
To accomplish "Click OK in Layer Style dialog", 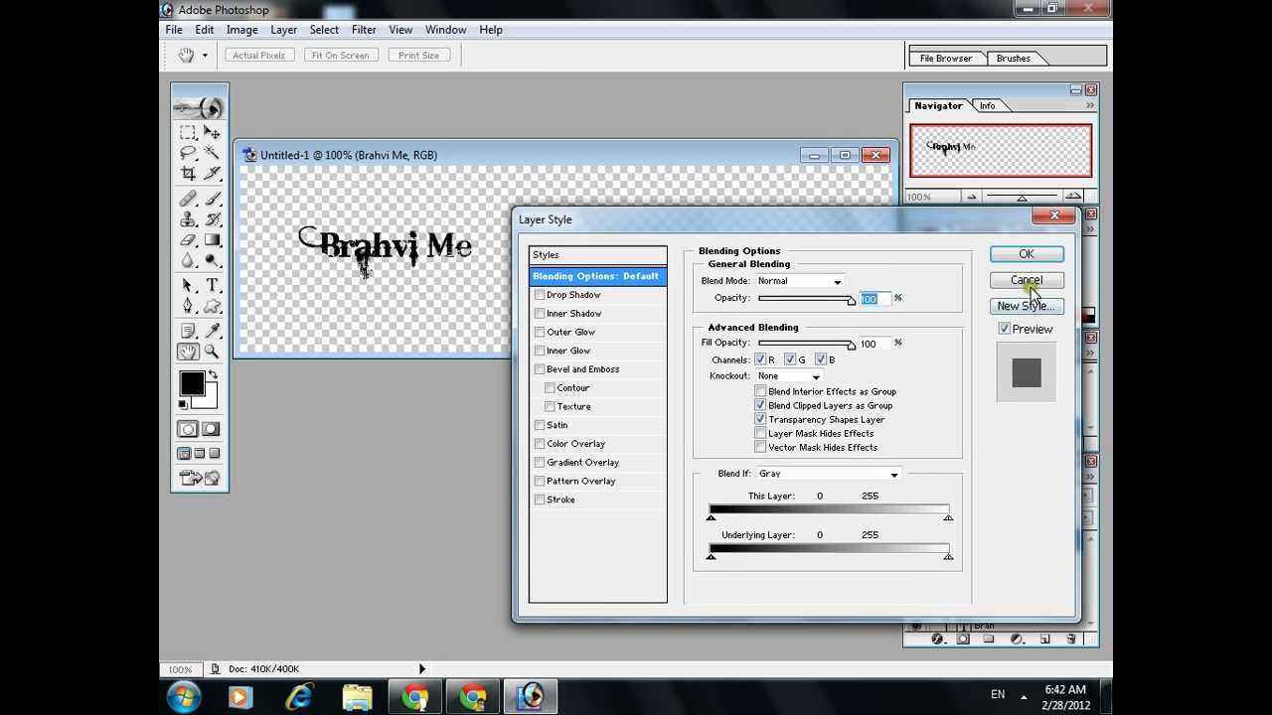I will (x=1027, y=254).
